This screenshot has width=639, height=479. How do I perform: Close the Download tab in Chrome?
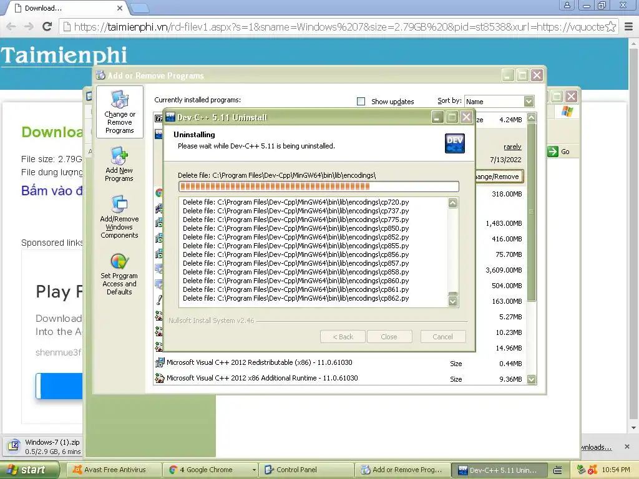pos(119,8)
